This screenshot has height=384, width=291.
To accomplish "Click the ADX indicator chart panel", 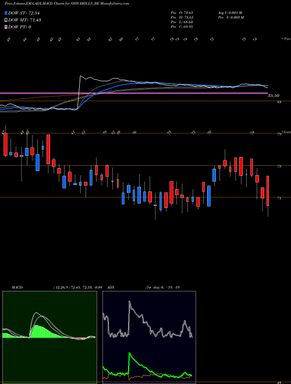I will 149,337.
